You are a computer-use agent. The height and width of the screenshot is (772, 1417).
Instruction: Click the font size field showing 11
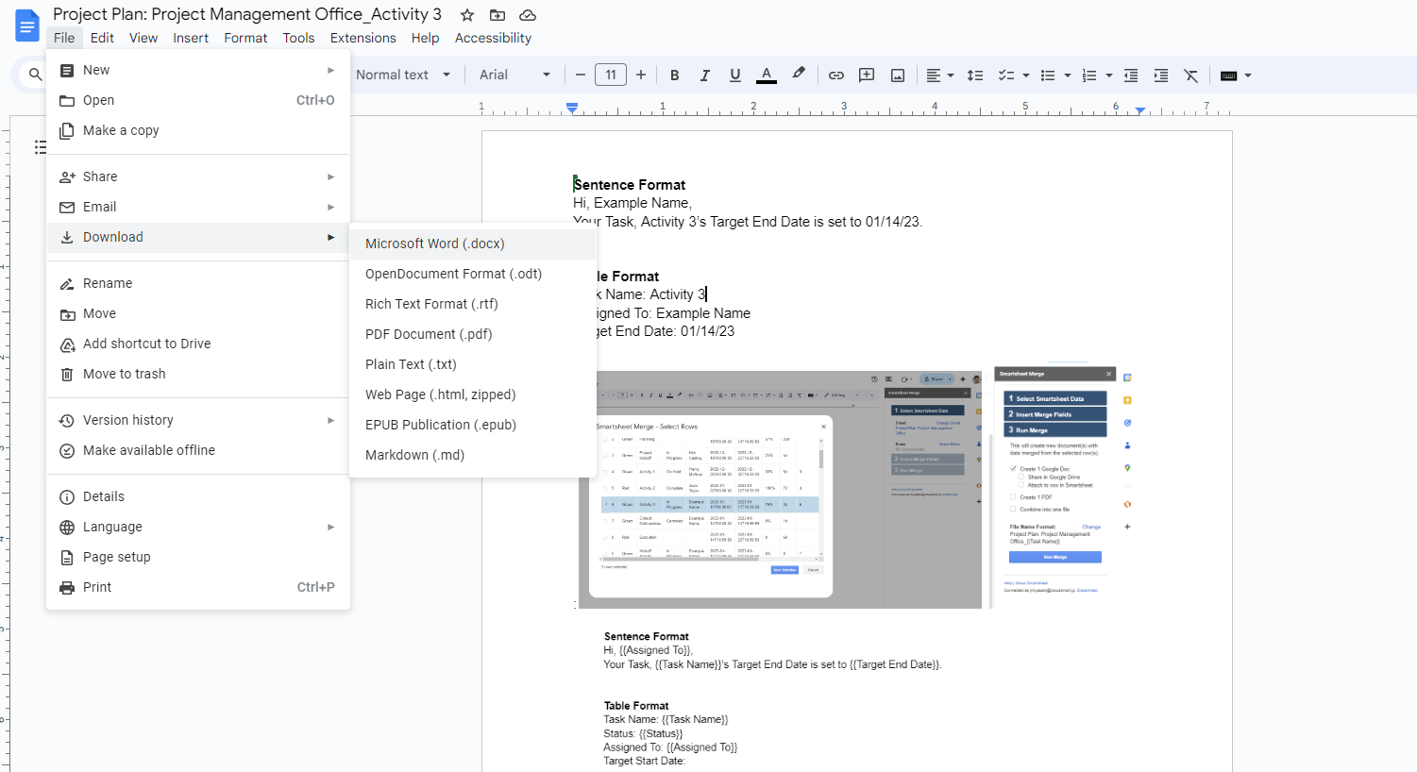click(611, 76)
